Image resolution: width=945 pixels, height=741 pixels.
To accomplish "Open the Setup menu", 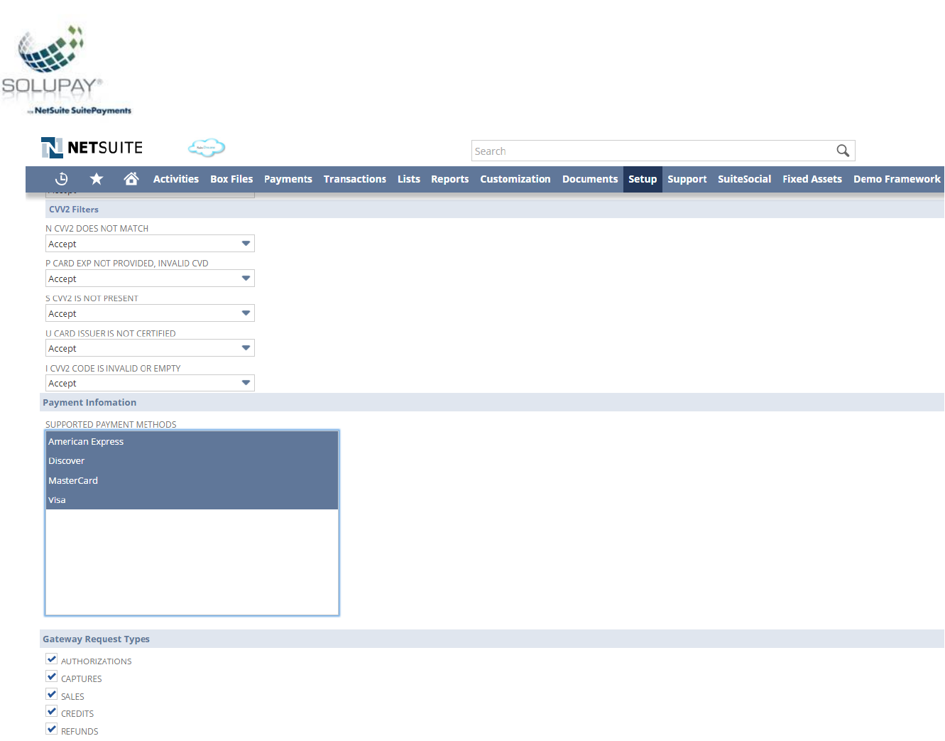I will pos(643,179).
